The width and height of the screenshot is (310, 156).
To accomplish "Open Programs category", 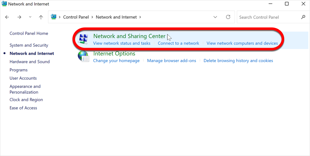I will [x=19, y=70].
